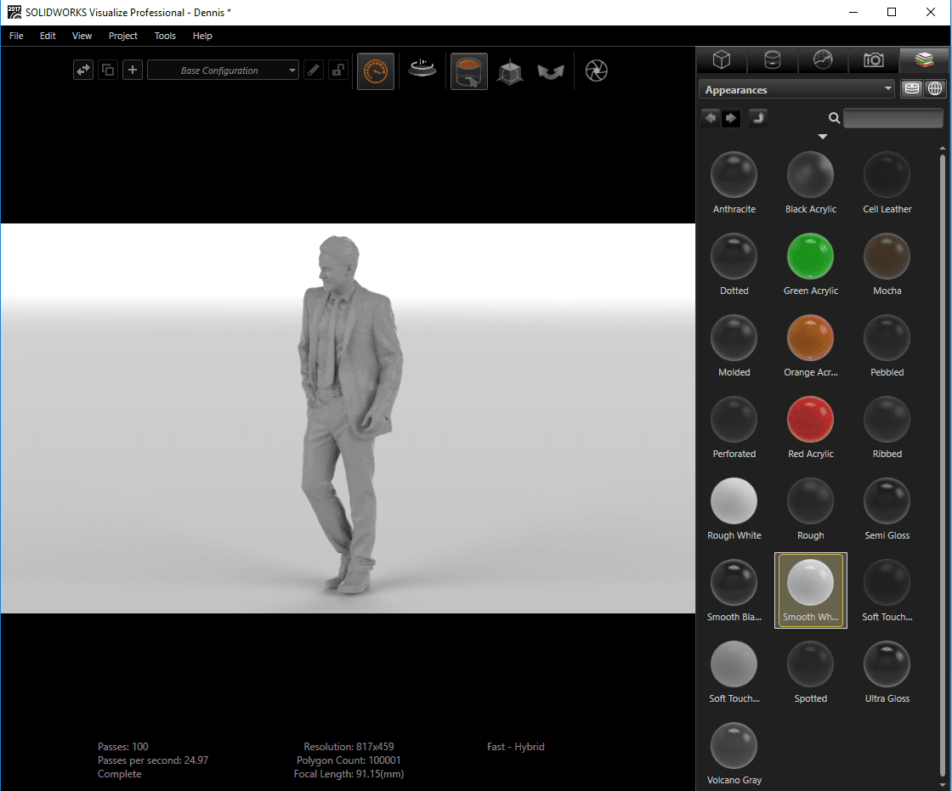Click the duplicate configuration icon
This screenshot has width=952, height=791.
(108, 71)
